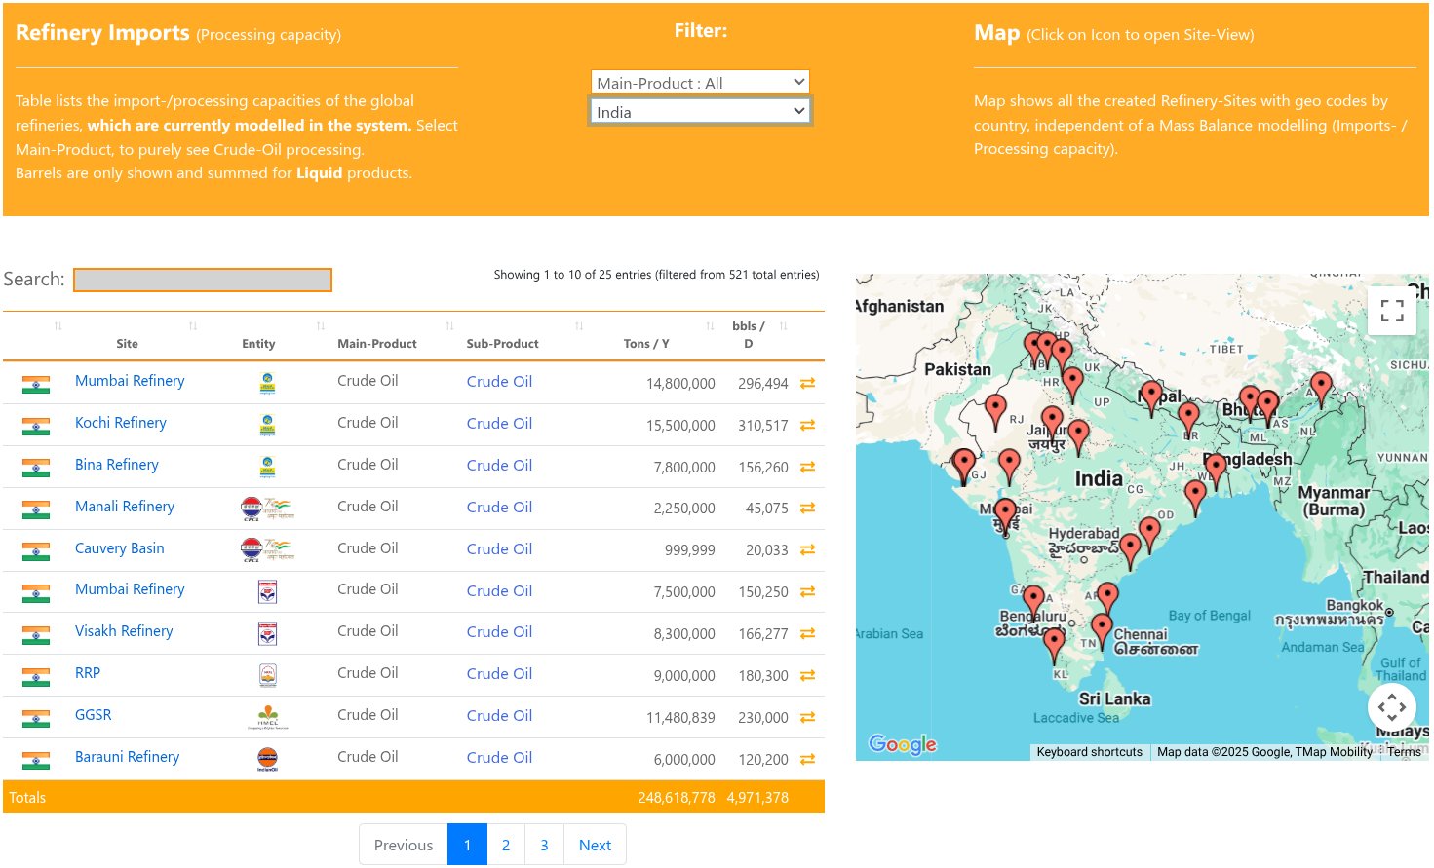Click the entity logo in RRP row
The width and height of the screenshot is (1434, 868).
coord(267,675)
